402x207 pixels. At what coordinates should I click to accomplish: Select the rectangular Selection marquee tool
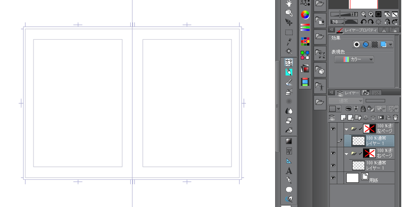[x=289, y=32]
